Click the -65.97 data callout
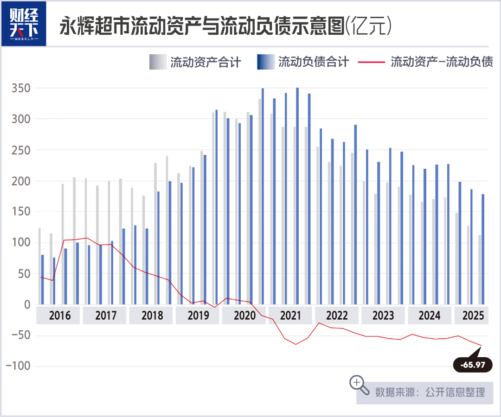Image resolution: width=501 pixels, height=417 pixels. pyautogui.click(x=473, y=365)
